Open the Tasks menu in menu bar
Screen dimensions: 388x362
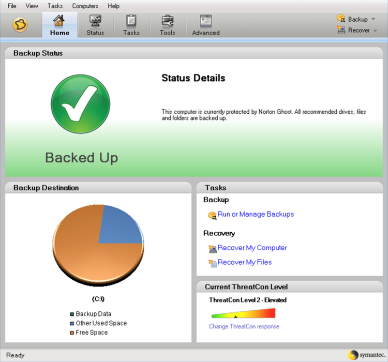click(55, 6)
